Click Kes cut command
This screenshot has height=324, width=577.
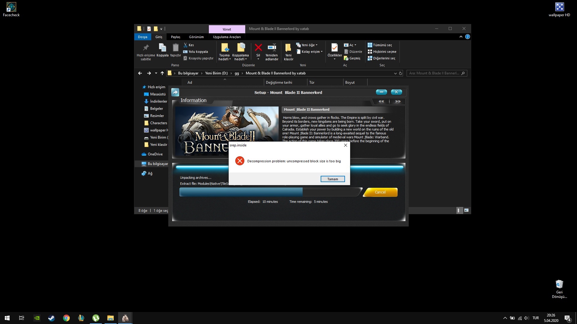[189, 45]
